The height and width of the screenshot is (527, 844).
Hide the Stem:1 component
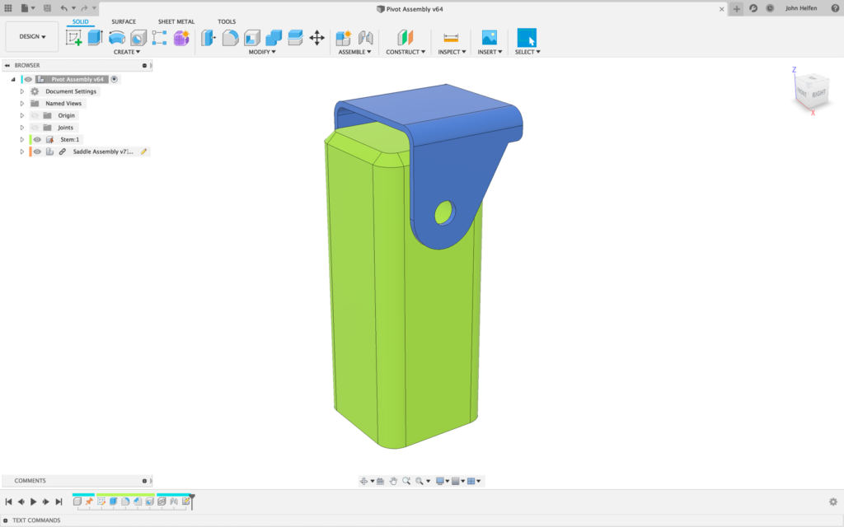click(37, 139)
